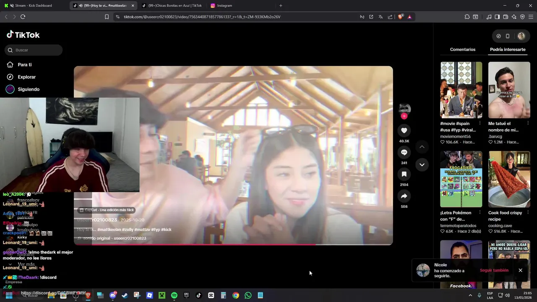The image size is (537, 302).
Task: Like the video with the heart icon
Action: pyautogui.click(x=404, y=130)
